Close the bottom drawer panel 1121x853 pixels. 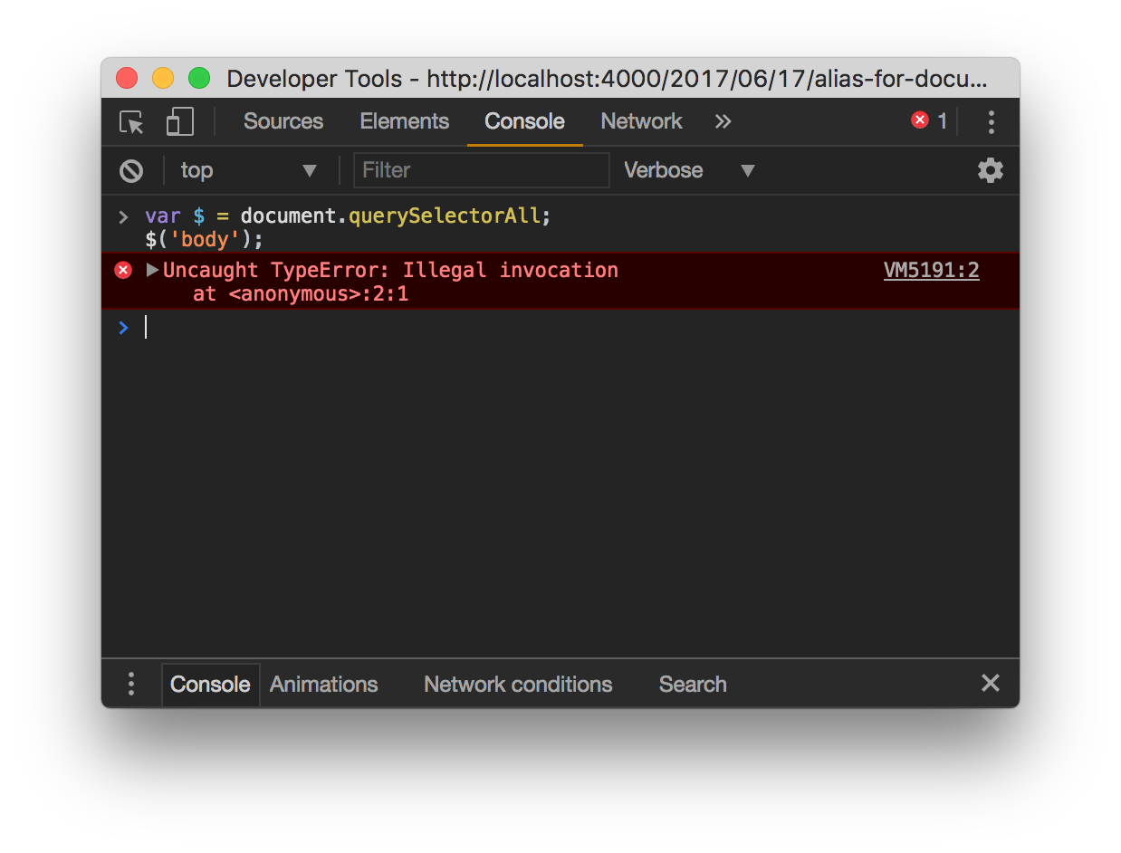tap(990, 683)
